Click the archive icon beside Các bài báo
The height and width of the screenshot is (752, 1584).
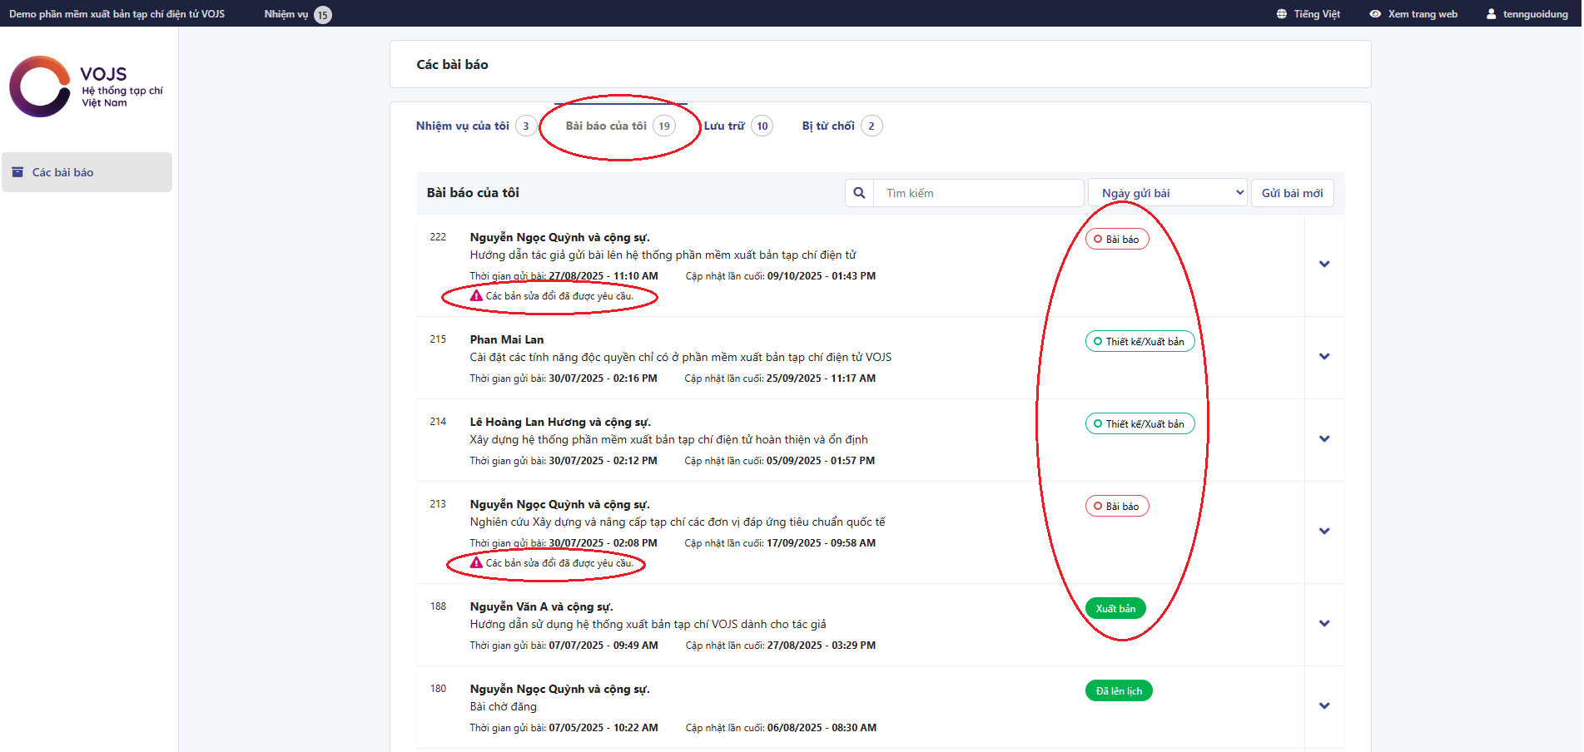pyautogui.click(x=17, y=172)
